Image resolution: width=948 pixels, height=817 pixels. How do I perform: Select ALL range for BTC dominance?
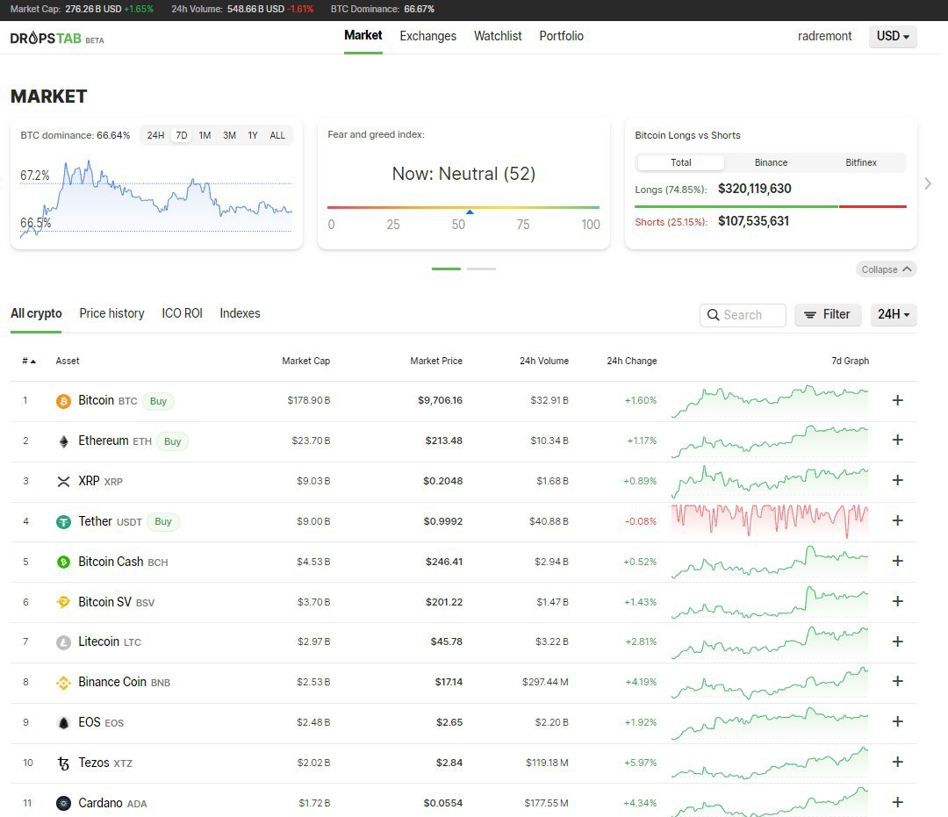[x=276, y=135]
